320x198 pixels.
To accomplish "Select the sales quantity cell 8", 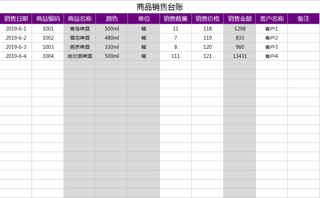I will (176, 47).
